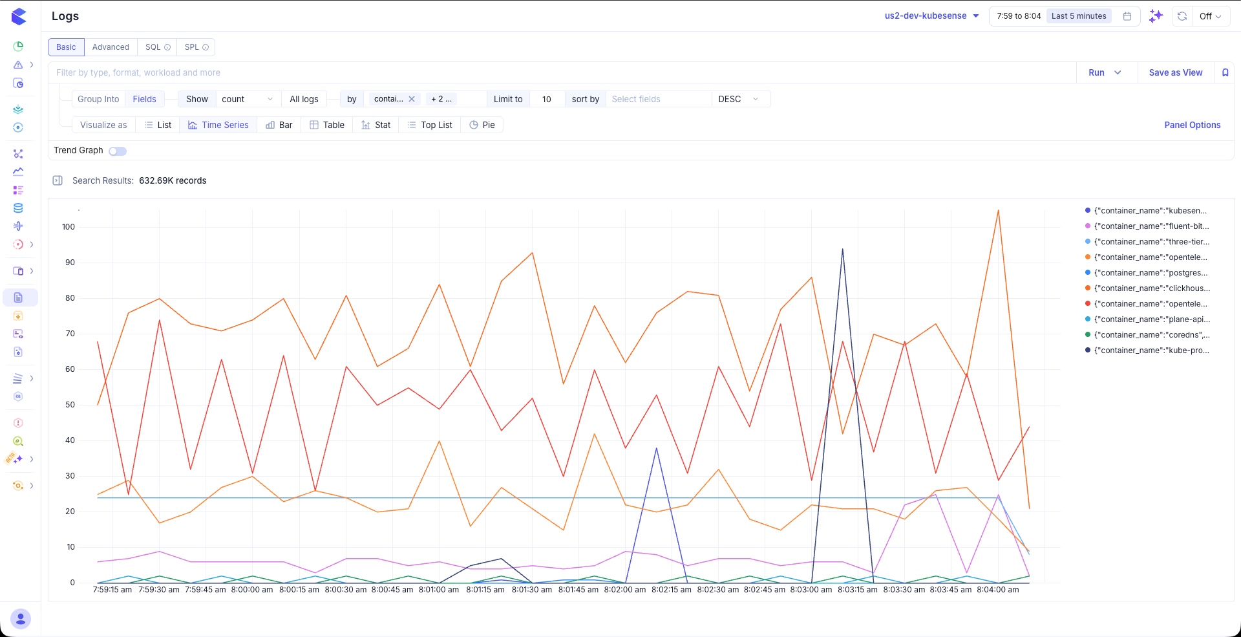Open the green magnifier search icon

tap(18, 441)
